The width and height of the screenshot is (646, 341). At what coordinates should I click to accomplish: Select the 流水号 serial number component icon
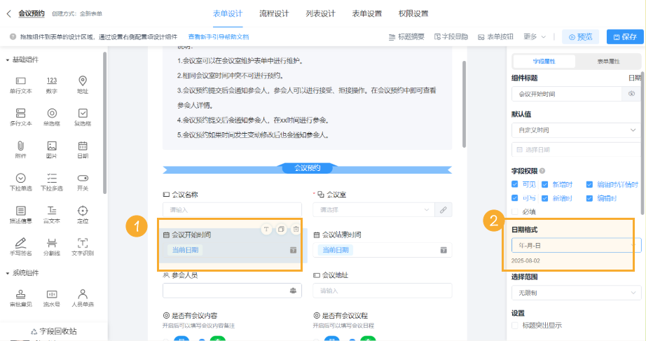[52, 294]
